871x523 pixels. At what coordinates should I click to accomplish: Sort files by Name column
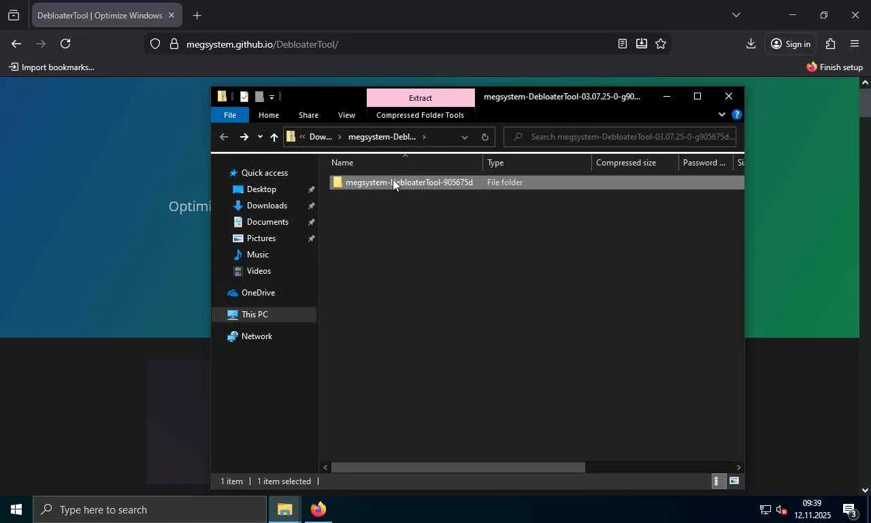(x=406, y=163)
